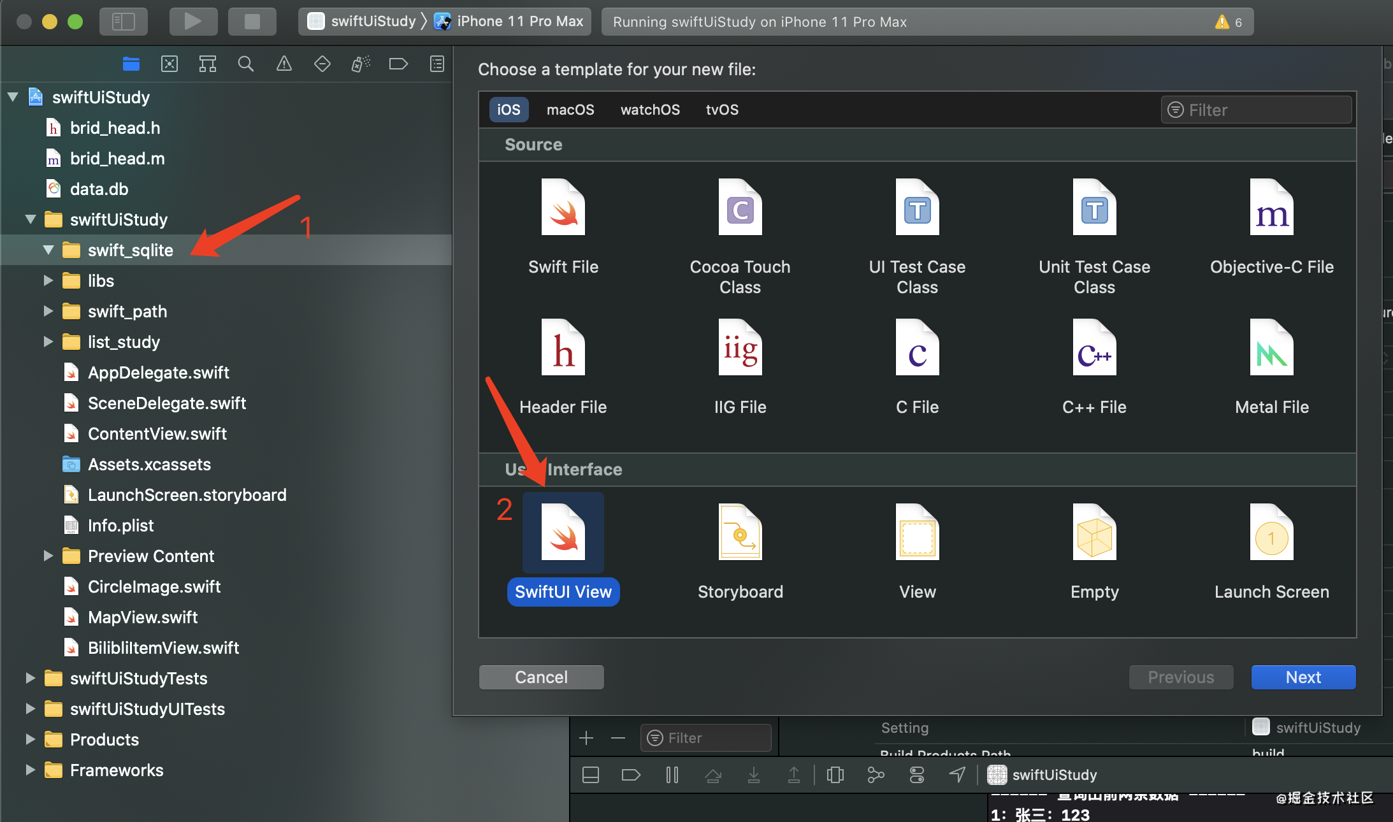Image resolution: width=1393 pixels, height=822 pixels.
Task: Open the find navigator
Action: click(246, 64)
